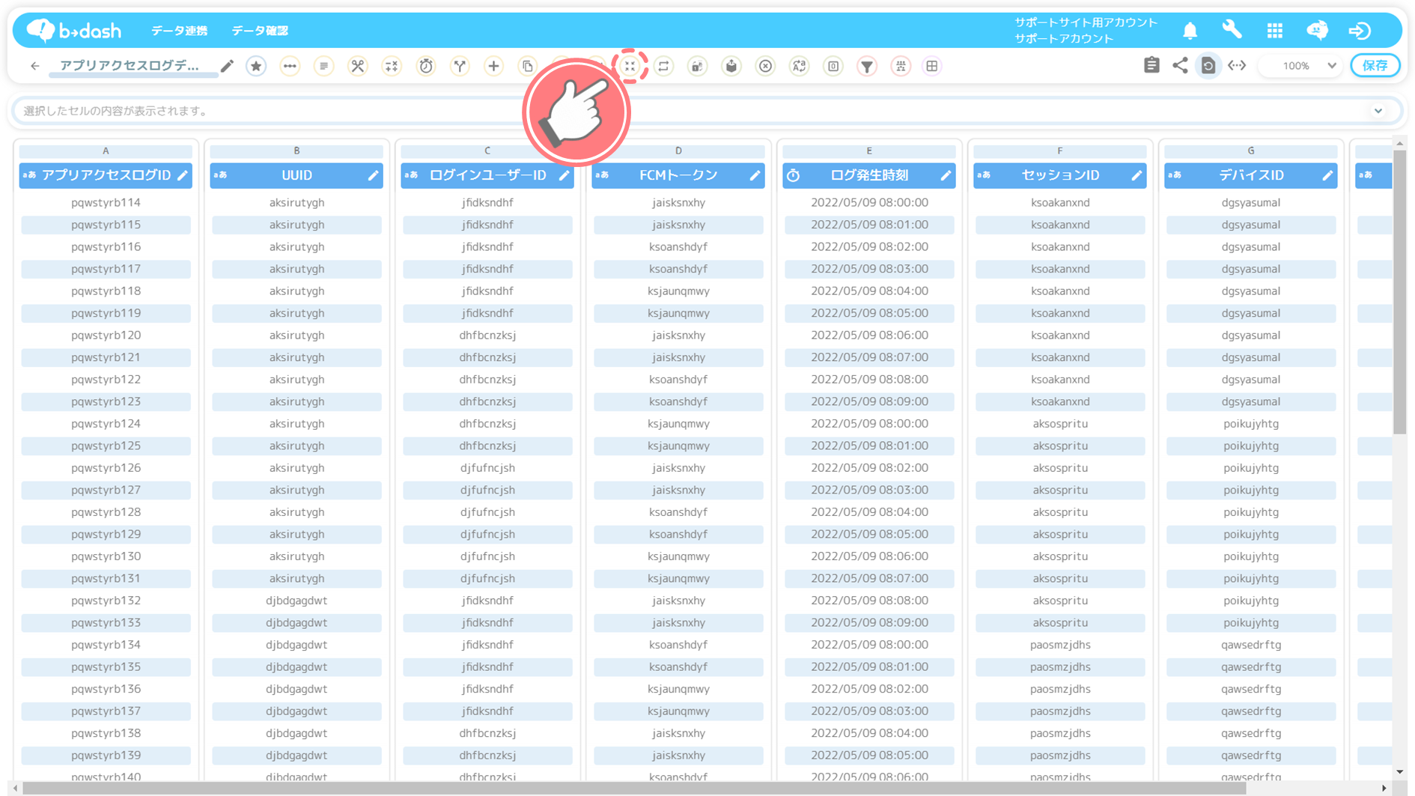Click the share nodes icon
Viewport: 1415px width, 796px height.
[x=1180, y=65]
